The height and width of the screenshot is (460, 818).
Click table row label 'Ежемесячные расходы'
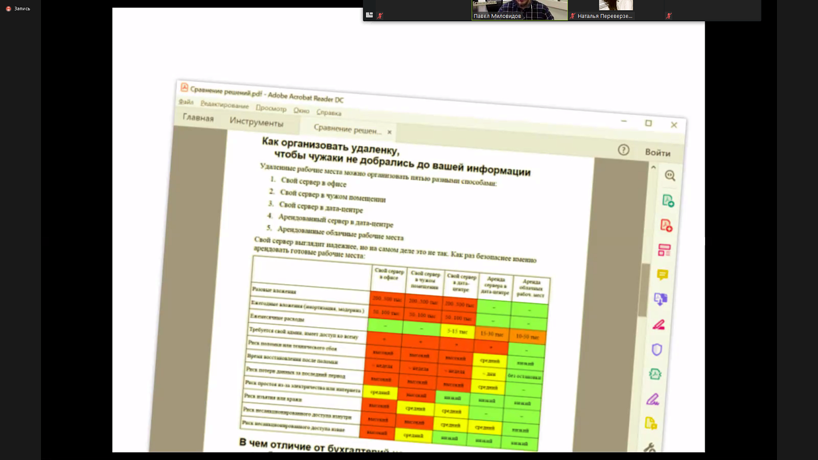coord(277,317)
